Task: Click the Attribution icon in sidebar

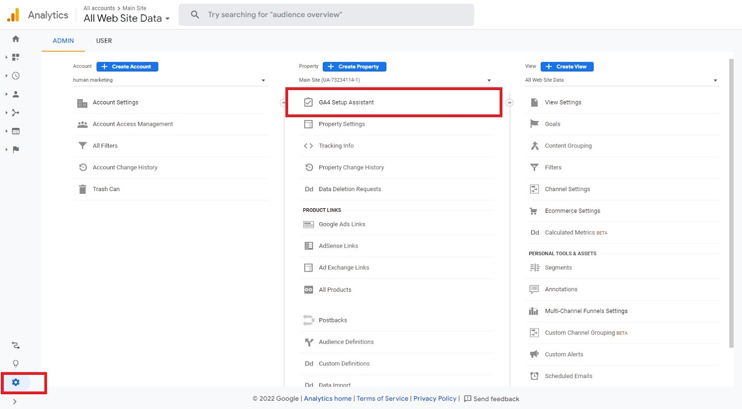Action: pos(16,345)
